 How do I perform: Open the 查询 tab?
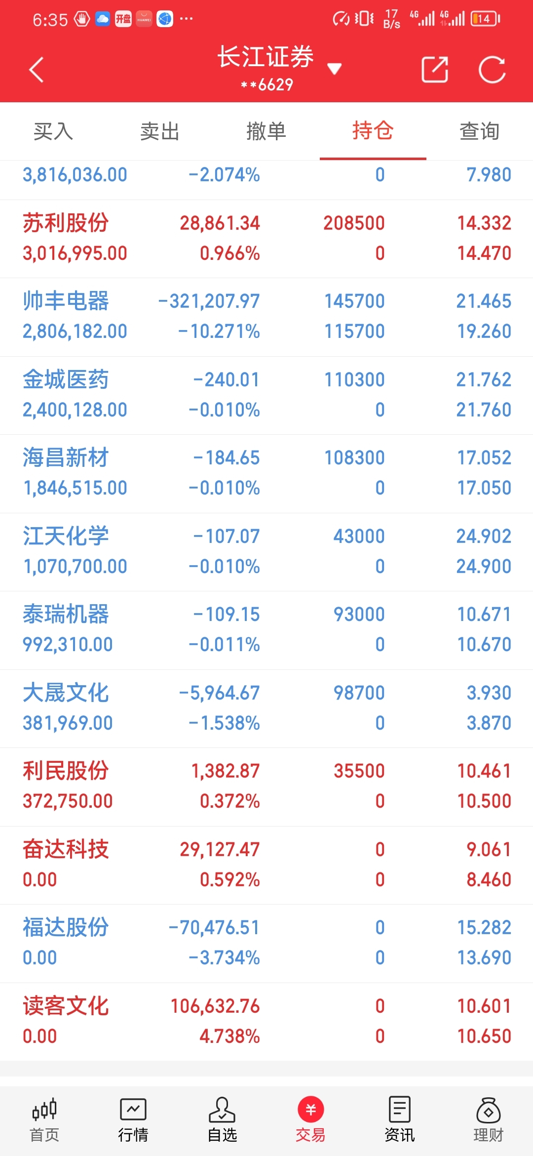[x=479, y=131]
